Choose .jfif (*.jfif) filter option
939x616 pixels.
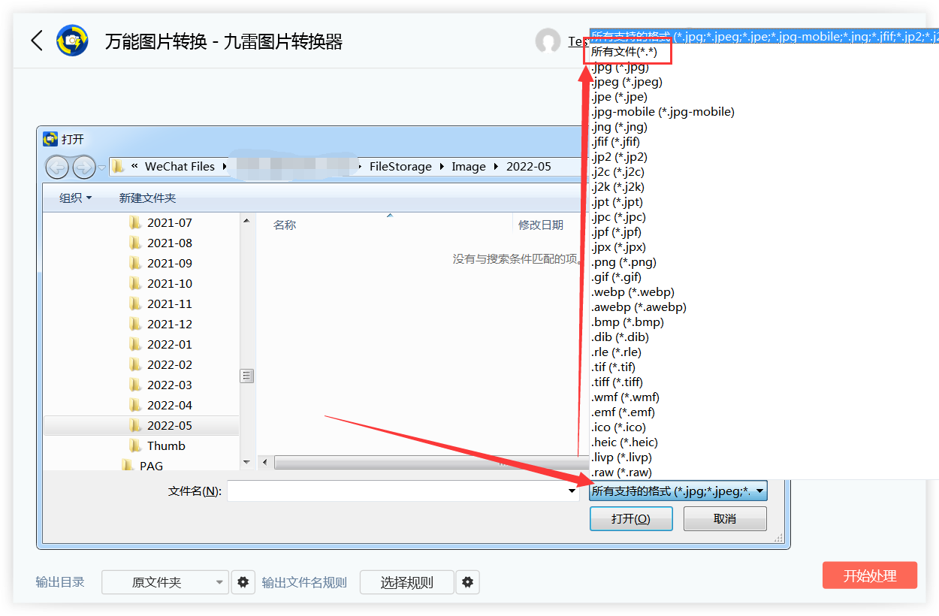[616, 142]
